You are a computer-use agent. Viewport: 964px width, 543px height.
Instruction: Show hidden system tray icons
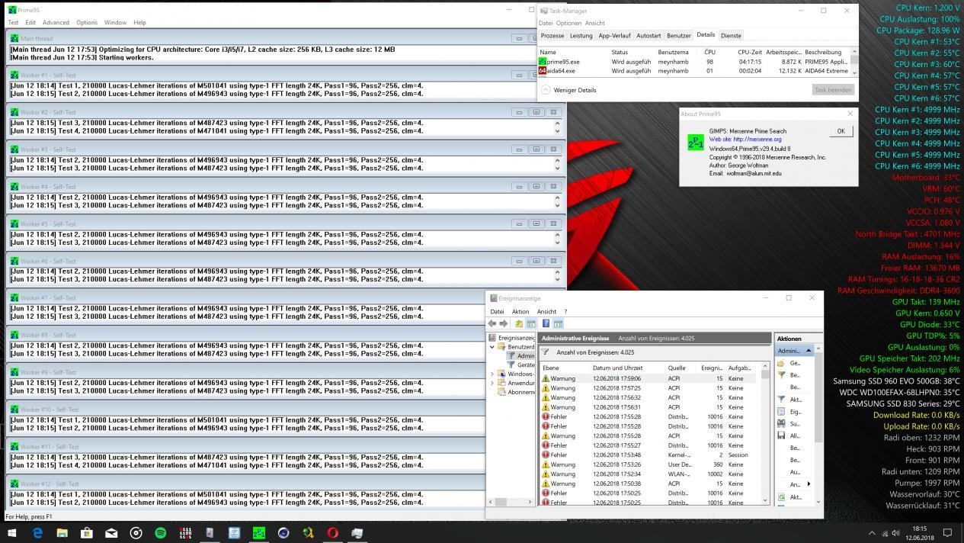pos(872,533)
